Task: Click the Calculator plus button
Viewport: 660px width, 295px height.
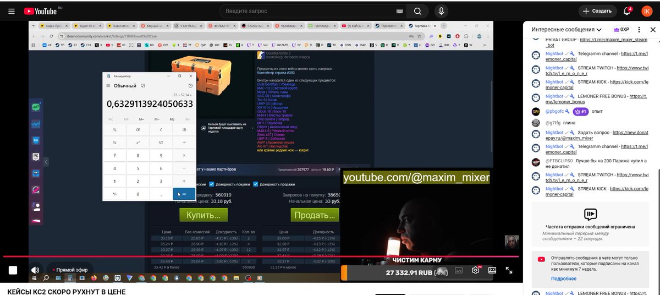Action: tap(184, 181)
